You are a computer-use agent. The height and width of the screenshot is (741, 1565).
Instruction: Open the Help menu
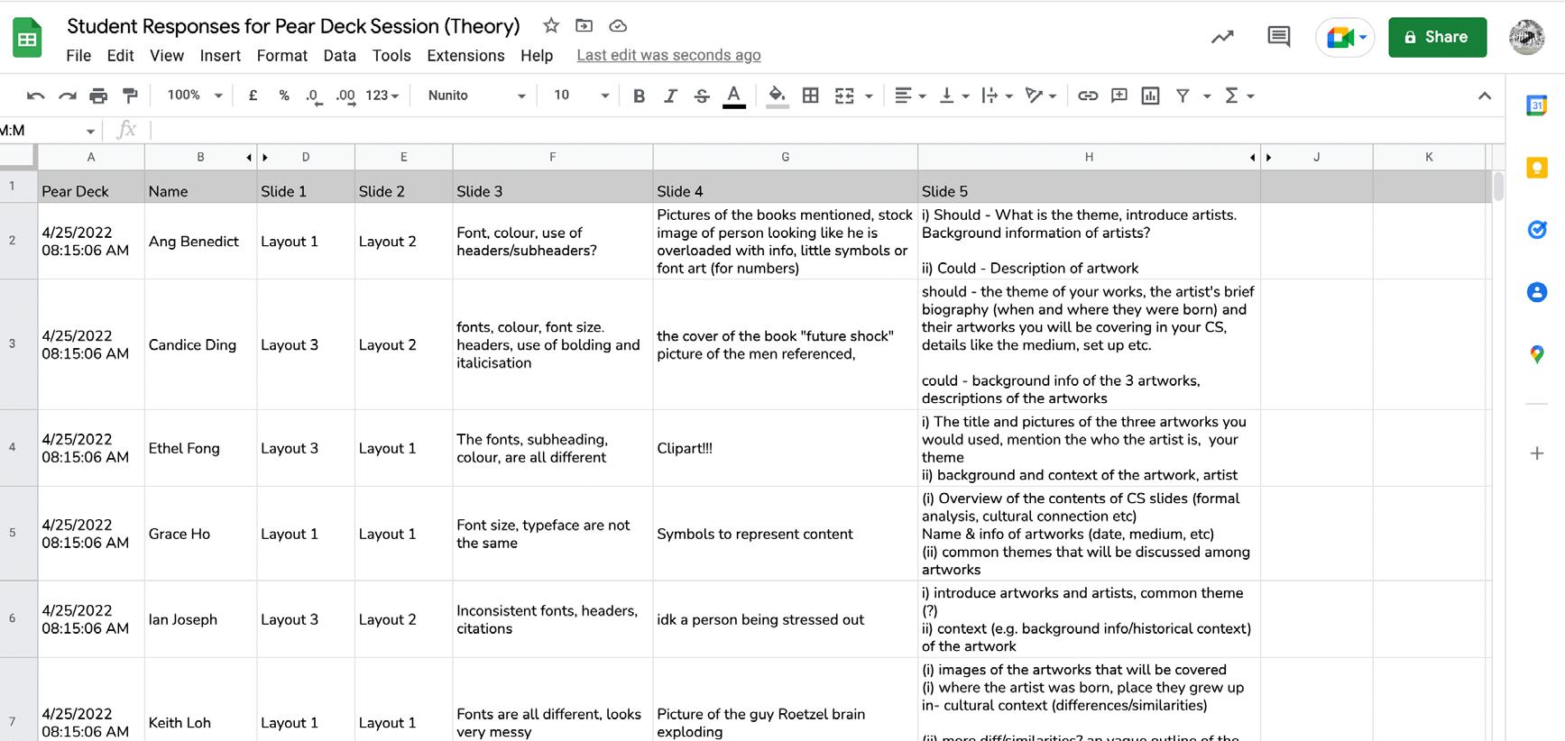537,56
